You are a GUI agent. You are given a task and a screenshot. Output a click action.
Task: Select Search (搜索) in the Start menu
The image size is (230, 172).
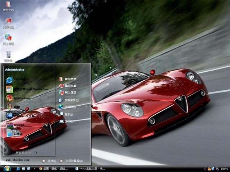coord(68,114)
